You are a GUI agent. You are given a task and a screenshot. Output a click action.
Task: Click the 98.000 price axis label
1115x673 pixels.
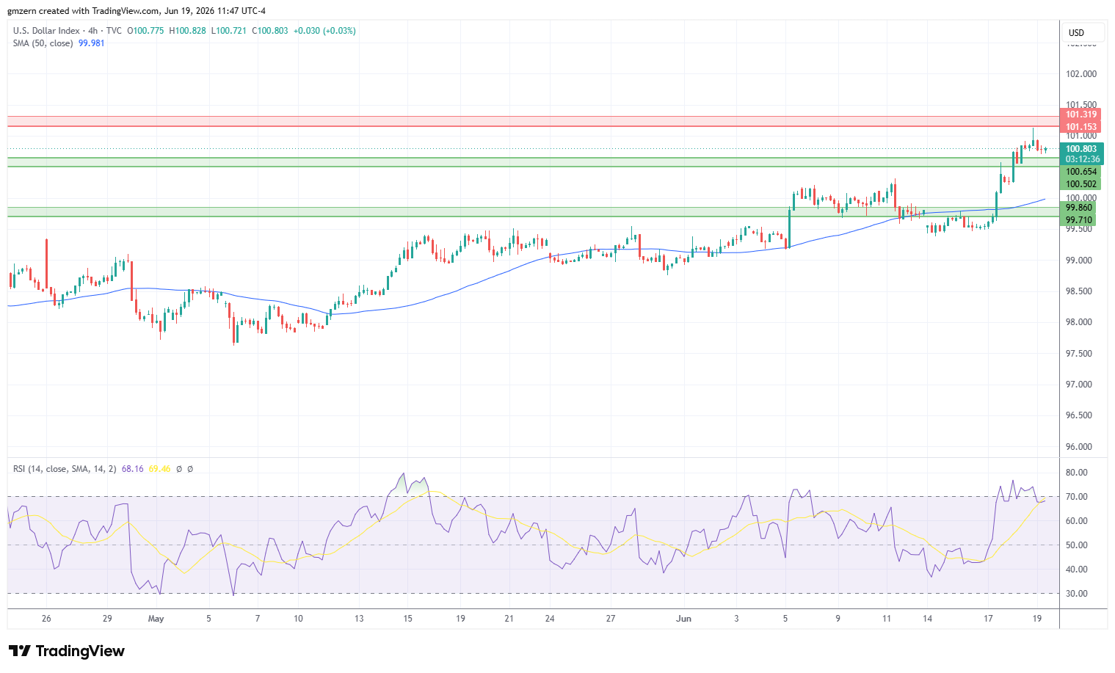point(1079,322)
